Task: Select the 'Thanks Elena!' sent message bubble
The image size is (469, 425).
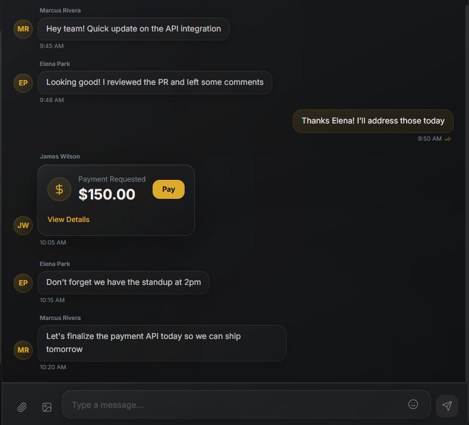Action: [373, 121]
